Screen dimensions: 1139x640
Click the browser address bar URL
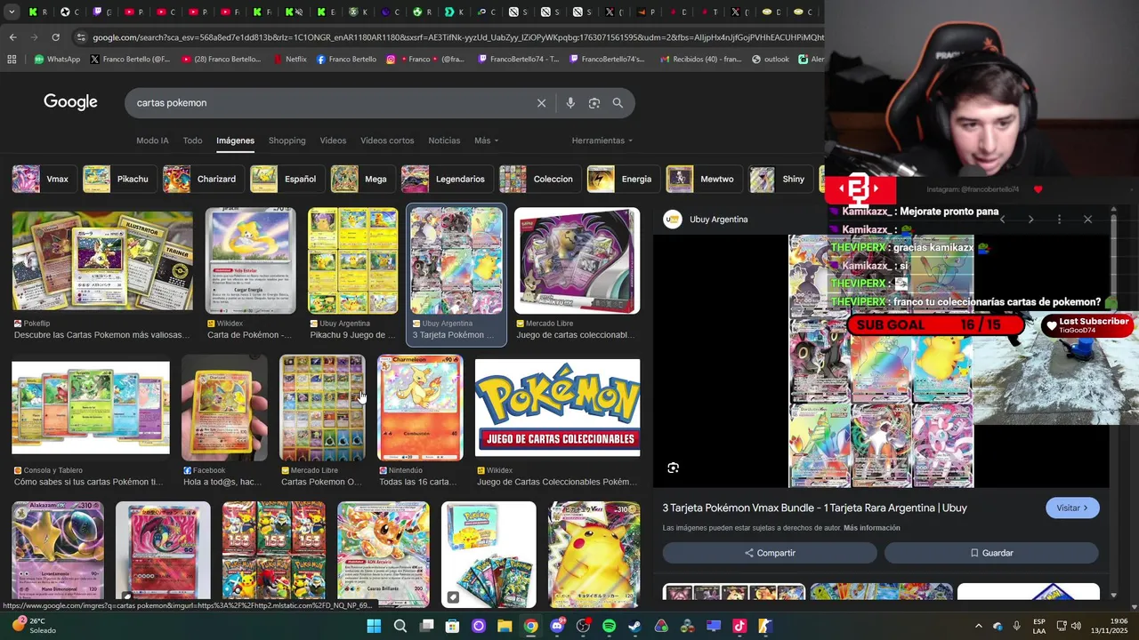pyautogui.click(x=457, y=37)
